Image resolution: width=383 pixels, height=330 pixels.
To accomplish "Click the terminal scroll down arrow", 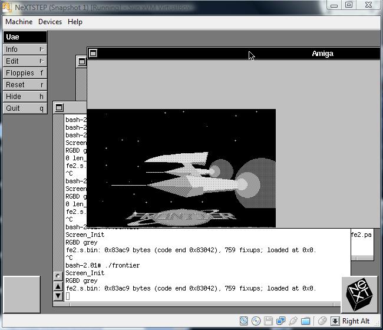I will [x=58, y=296].
